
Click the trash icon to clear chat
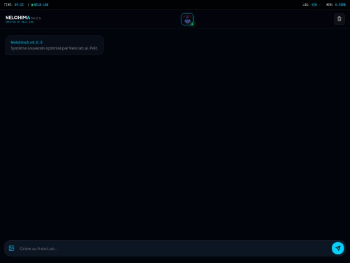pyautogui.click(x=339, y=19)
